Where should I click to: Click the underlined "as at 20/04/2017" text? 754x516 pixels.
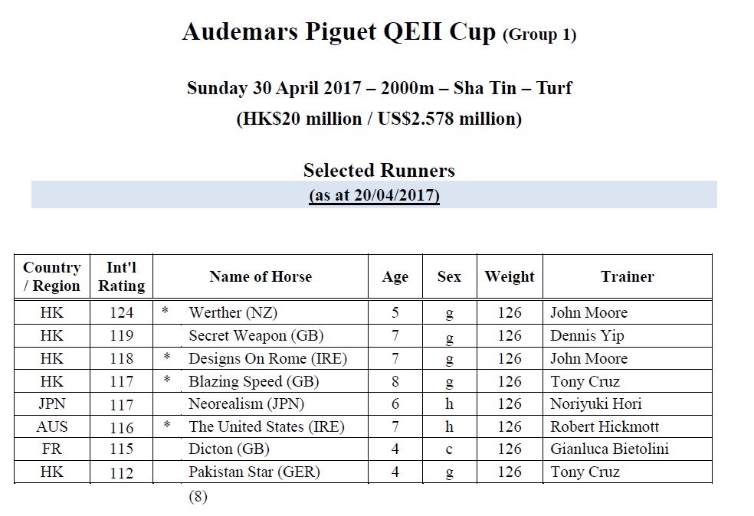(x=374, y=195)
